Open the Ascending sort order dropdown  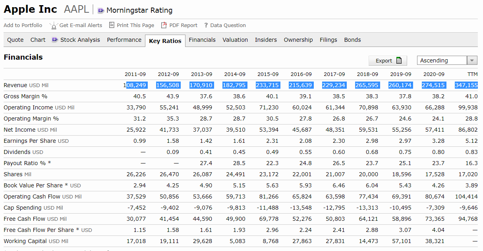472,60
